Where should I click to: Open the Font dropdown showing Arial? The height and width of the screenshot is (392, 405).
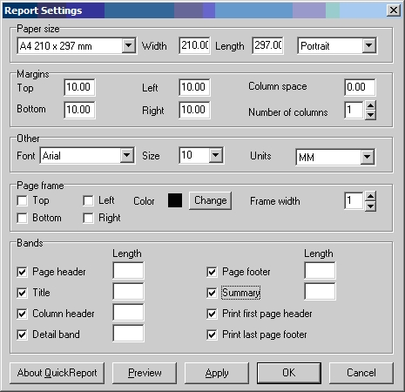point(127,155)
